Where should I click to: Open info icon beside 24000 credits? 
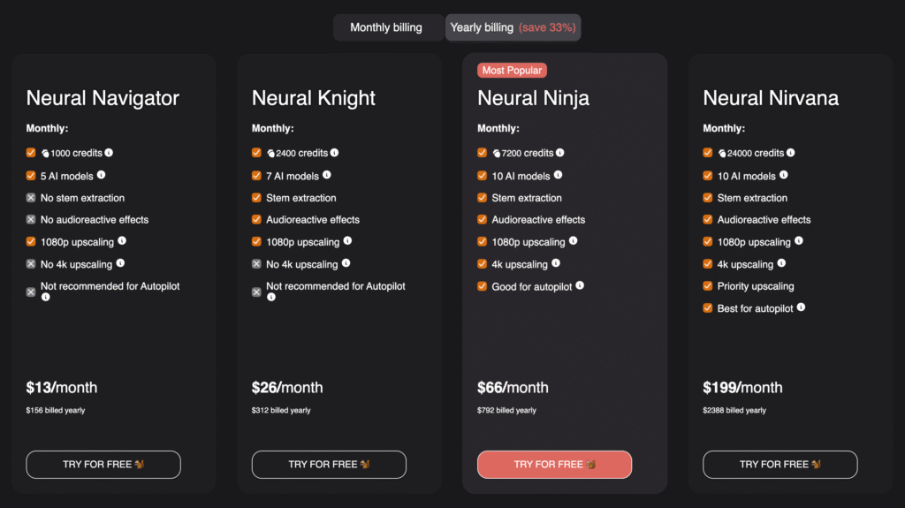[x=791, y=153]
